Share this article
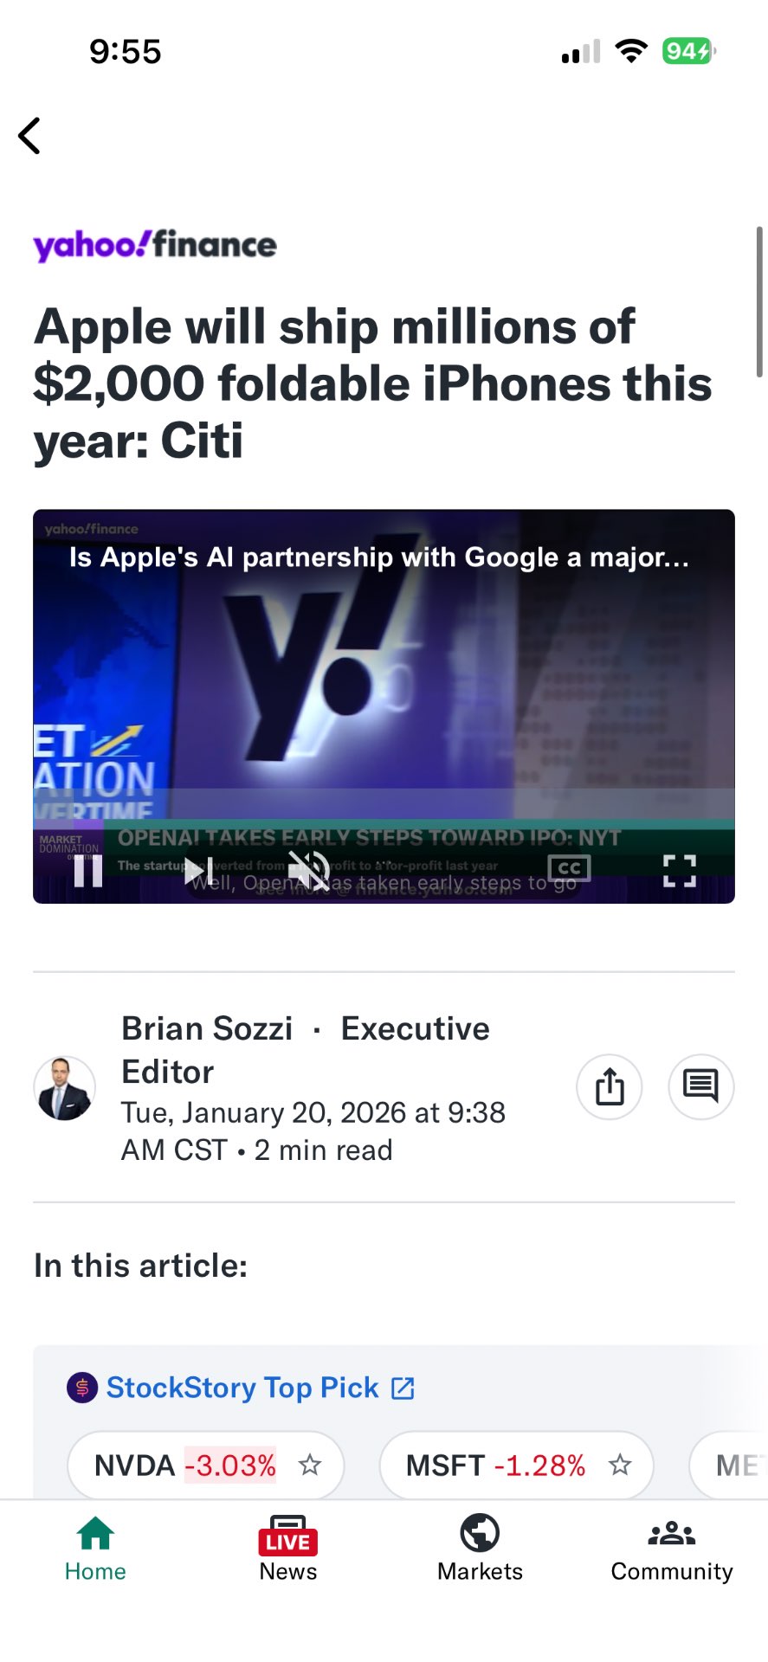This screenshot has height=1662, width=768. click(x=610, y=1086)
